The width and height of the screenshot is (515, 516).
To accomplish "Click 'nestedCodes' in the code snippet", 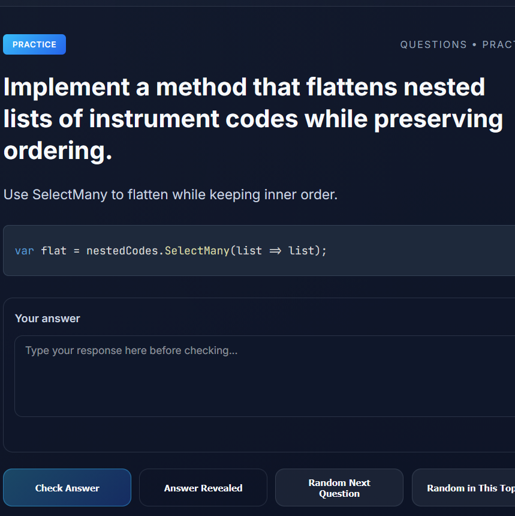I will [122, 250].
